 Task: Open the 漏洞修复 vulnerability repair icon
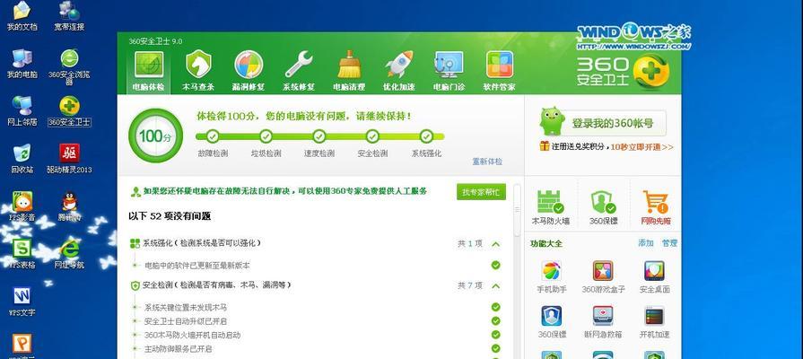249,71
